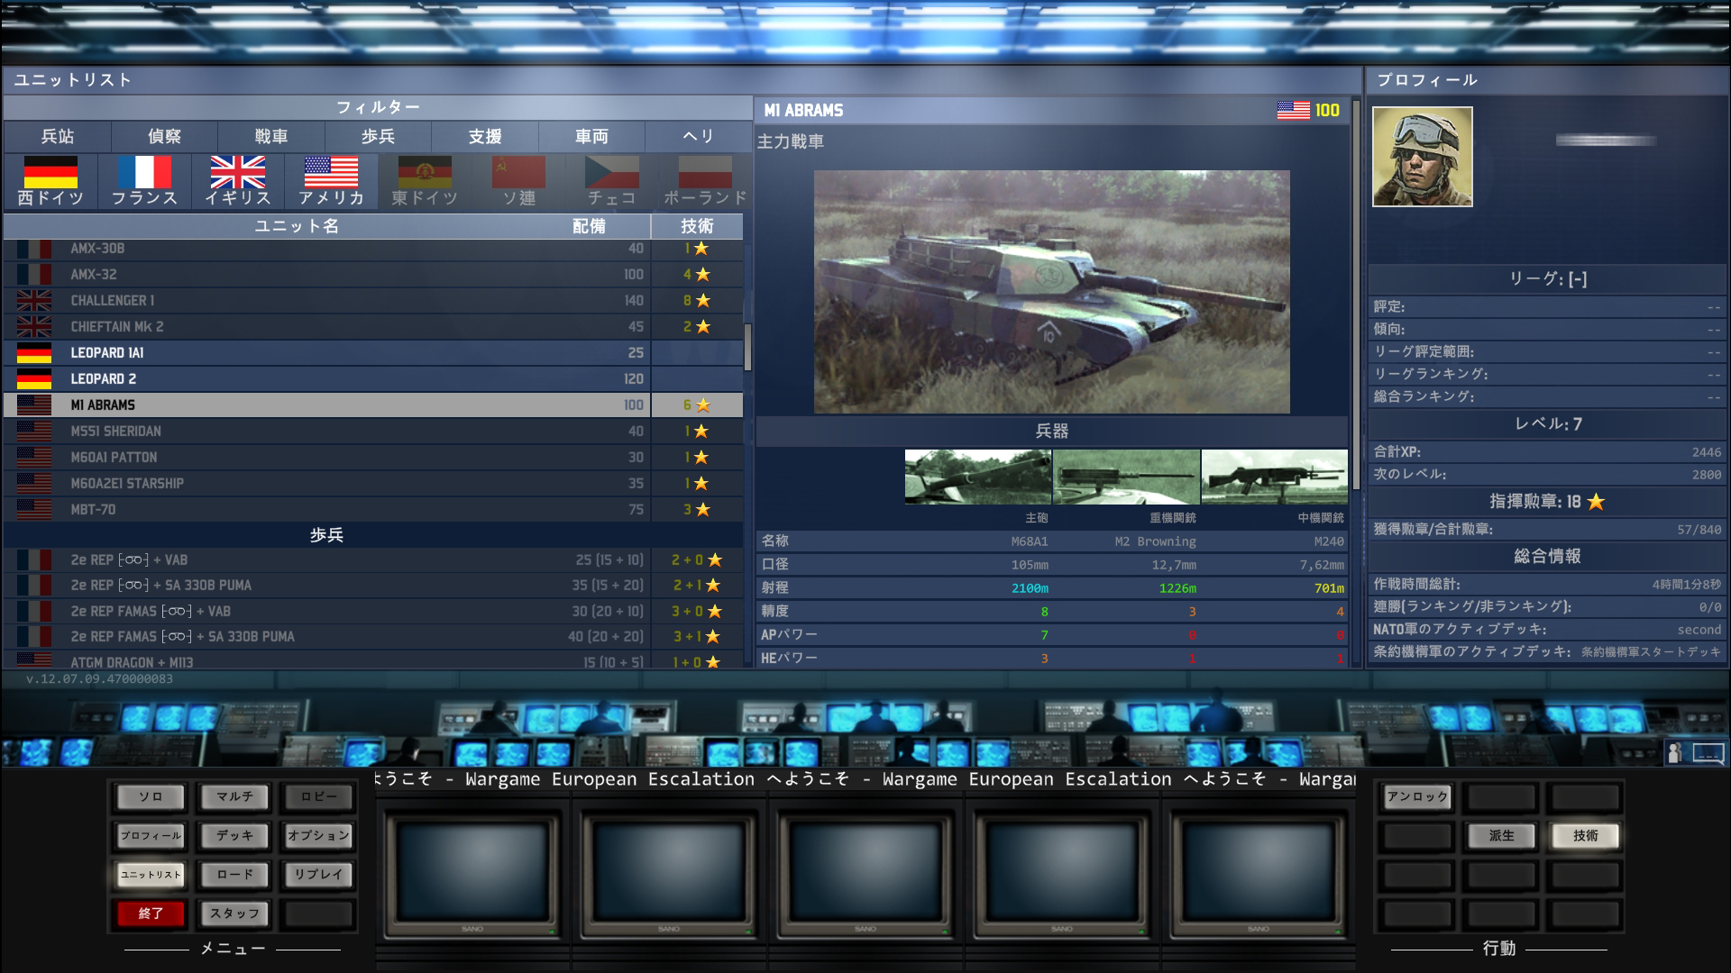
Task: Click the M68A1 main gun weapon thumbnail
Action: [977, 477]
